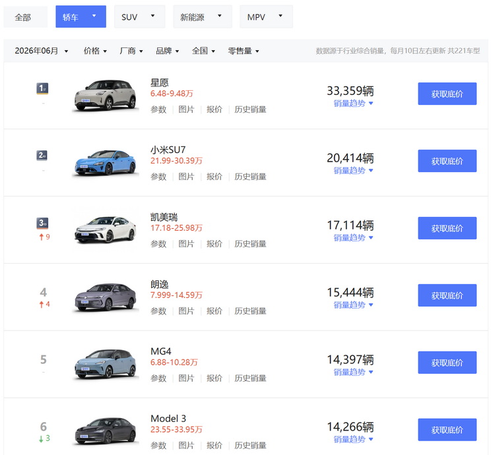This screenshot has width=495, height=455.
Task: View 历史销量 for 星愿
Action: click(x=250, y=109)
